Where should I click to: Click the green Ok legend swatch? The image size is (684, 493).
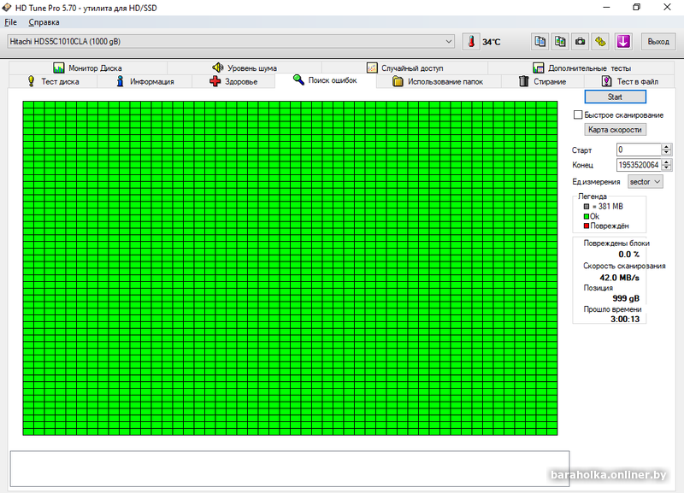coord(587,216)
